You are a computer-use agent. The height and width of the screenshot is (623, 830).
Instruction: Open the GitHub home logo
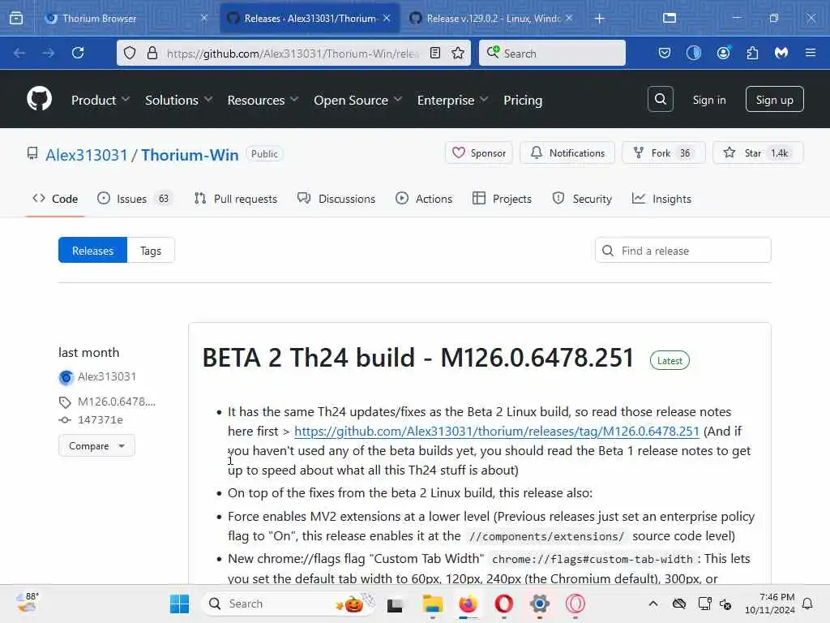(x=39, y=99)
